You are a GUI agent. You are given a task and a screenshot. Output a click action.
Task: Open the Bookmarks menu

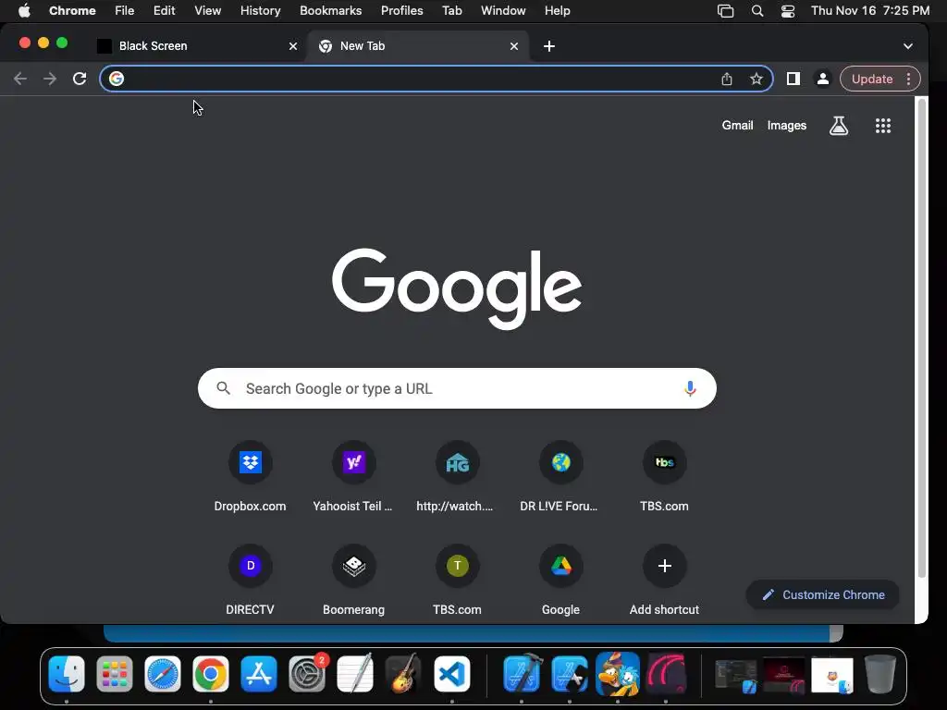(330, 11)
